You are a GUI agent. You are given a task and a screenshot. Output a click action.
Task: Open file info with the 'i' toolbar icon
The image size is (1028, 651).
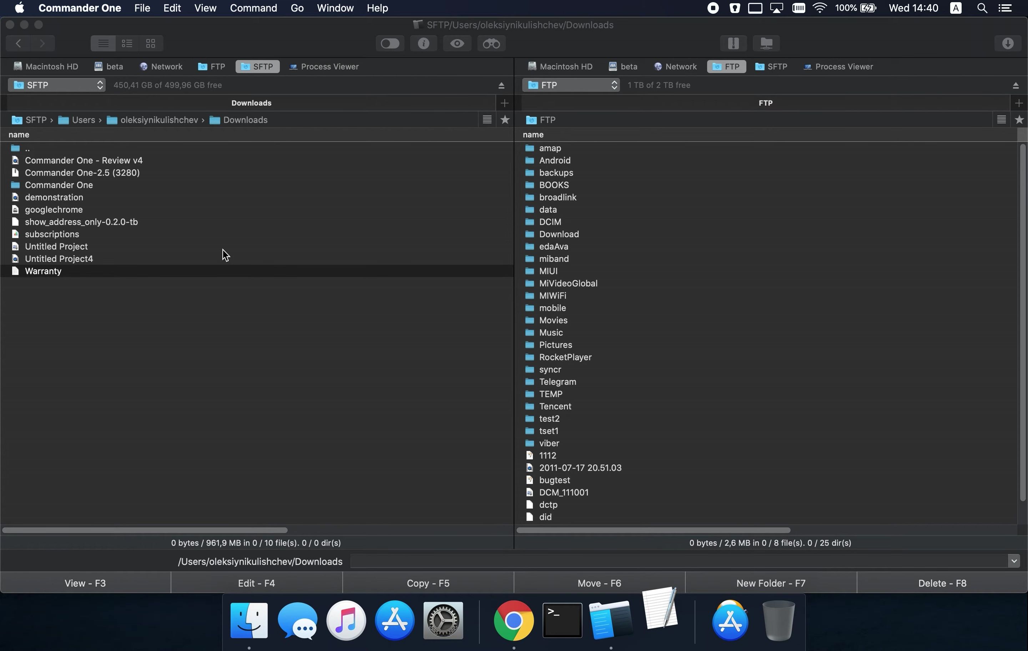[423, 43]
